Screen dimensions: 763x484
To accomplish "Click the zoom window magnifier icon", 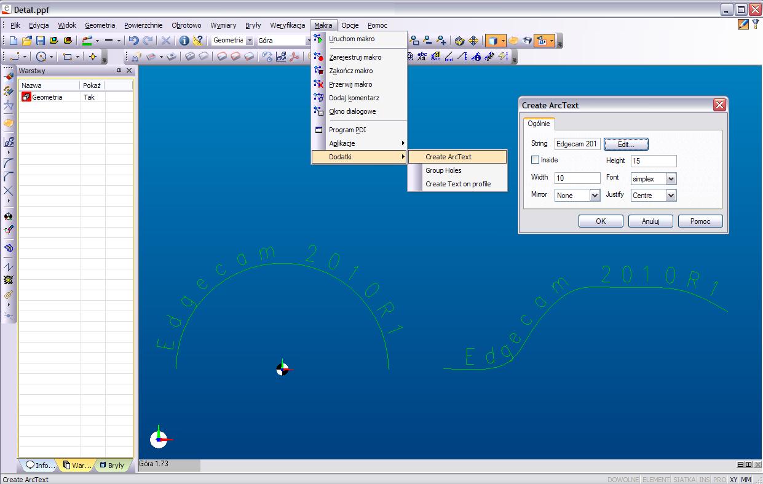I will click(414, 41).
